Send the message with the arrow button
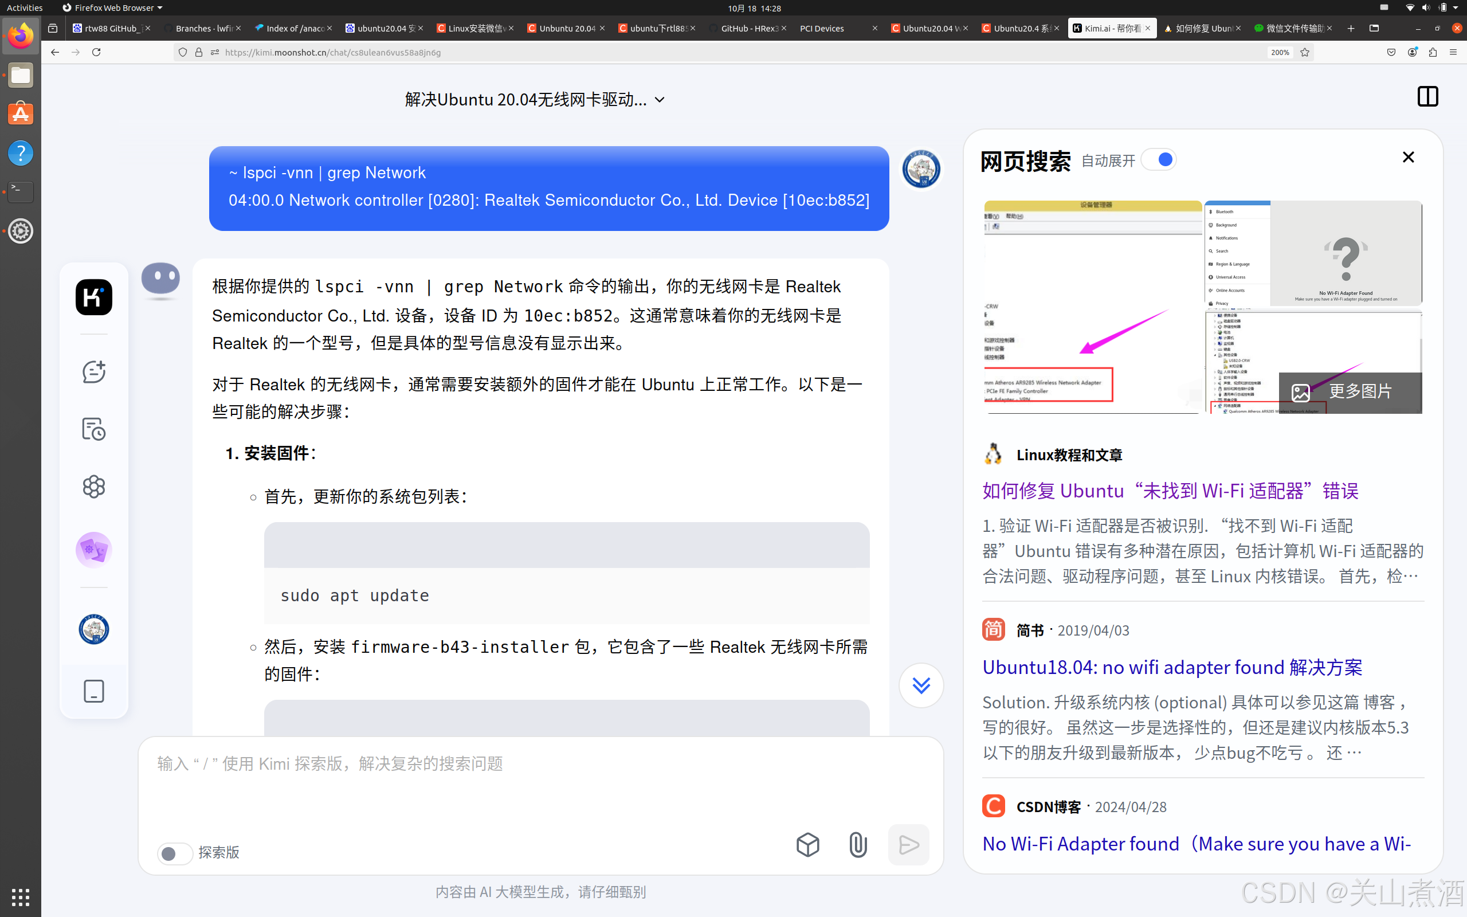Image resolution: width=1467 pixels, height=917 pixels. coord(909,844)
